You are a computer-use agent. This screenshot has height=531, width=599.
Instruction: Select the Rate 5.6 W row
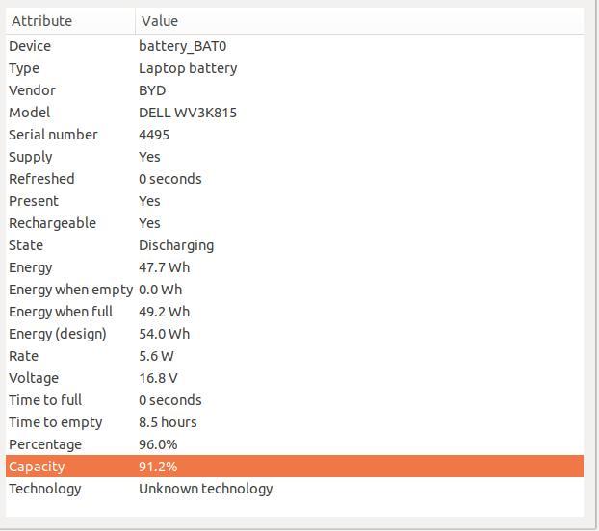(295, 356)
